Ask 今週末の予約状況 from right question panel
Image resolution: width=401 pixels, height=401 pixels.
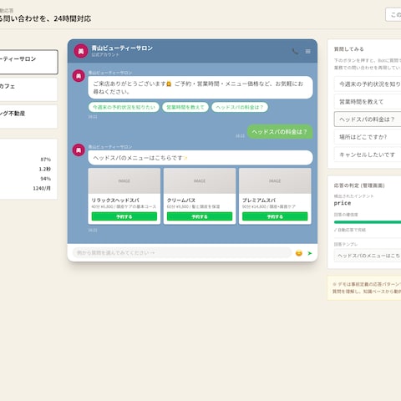coord(368,84)
